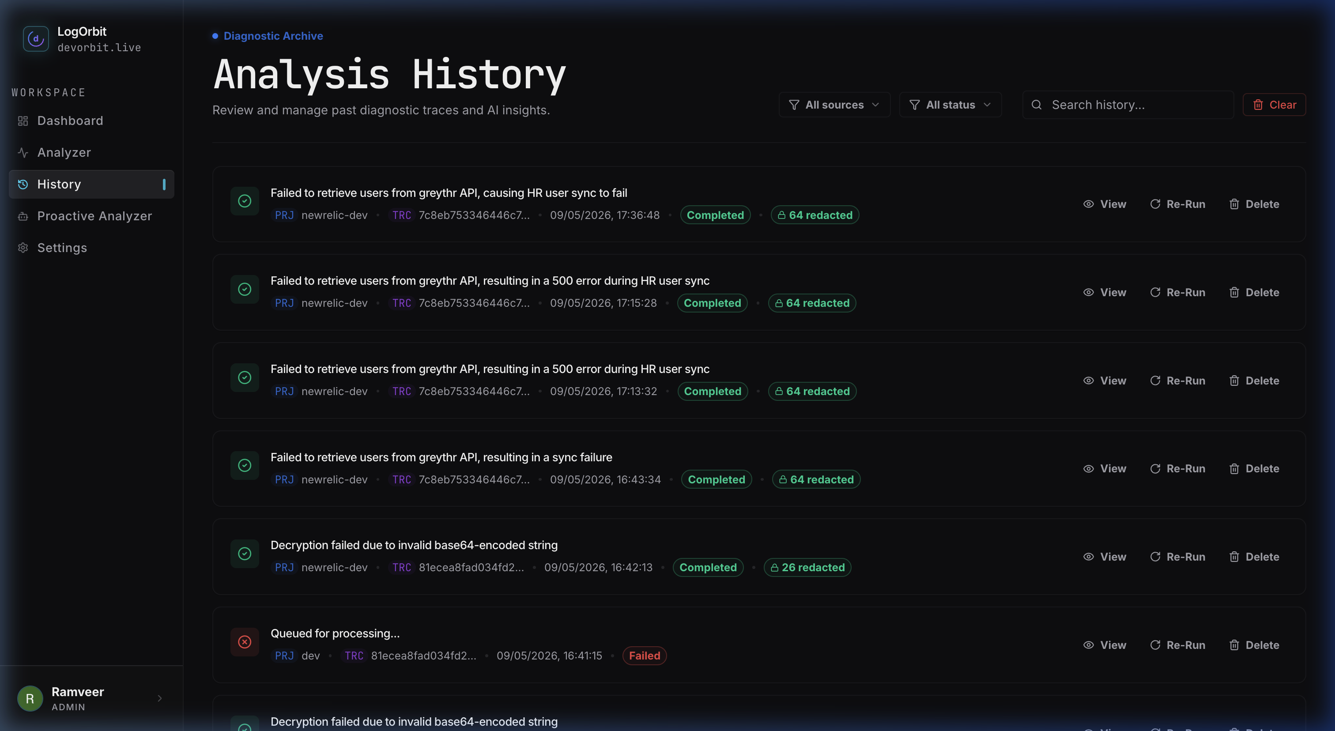The image size is (1335, 731).
Task: Open Settings from the sidebar
Action: [x=92, y=248]
